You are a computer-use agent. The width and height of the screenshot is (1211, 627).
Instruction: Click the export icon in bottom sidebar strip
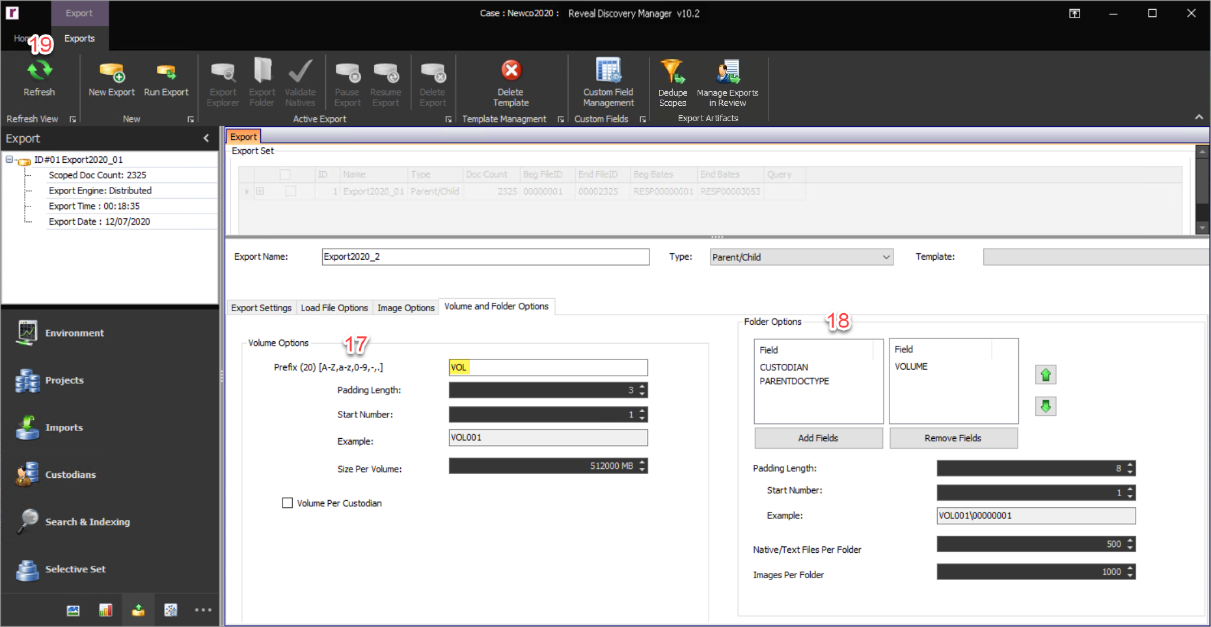point(138,610)
